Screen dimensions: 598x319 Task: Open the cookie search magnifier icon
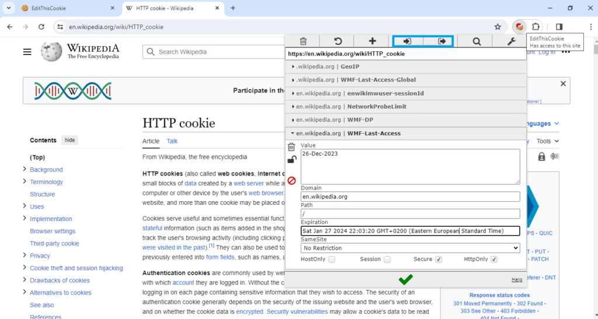click(477, 41)
